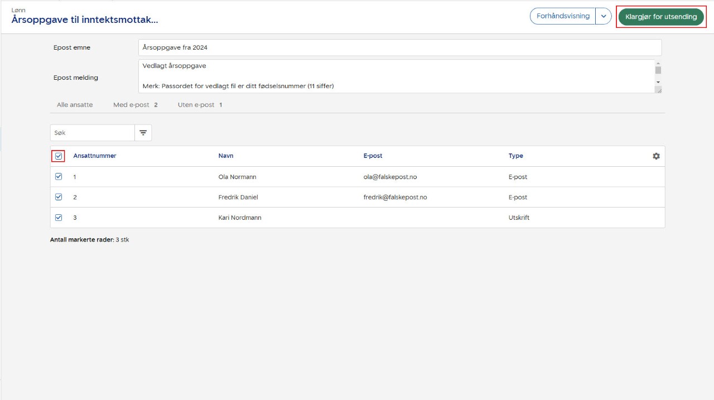Screen dimensions: 714x400
Task: Uncheck the row for Ola Normann
Action: tap(59, 176)
